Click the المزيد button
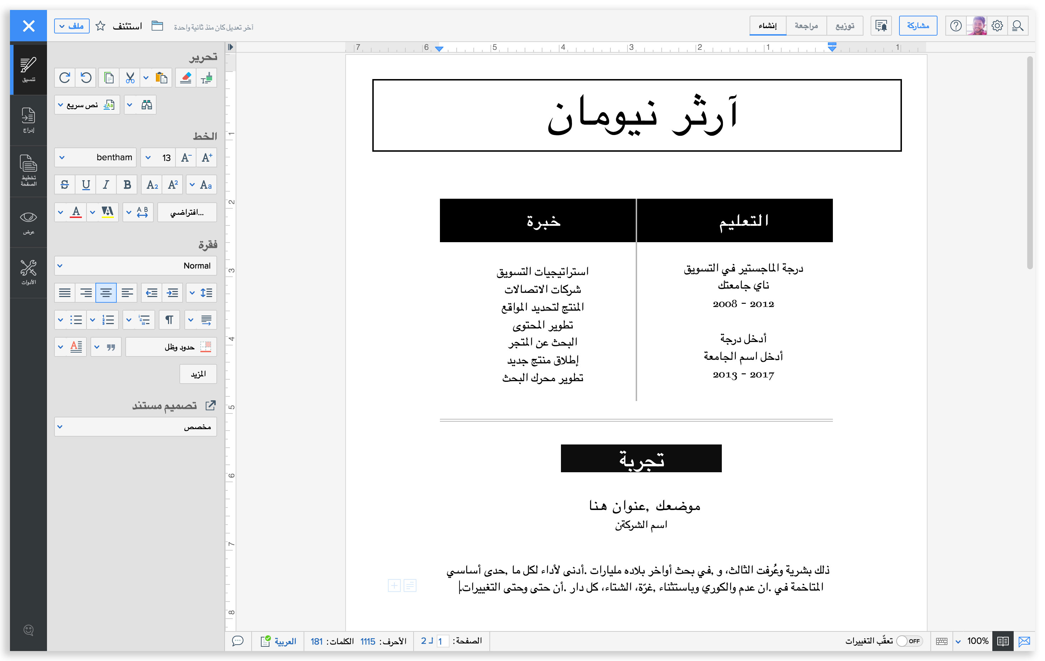This screenshot has width=1045, height=661. 198,374
